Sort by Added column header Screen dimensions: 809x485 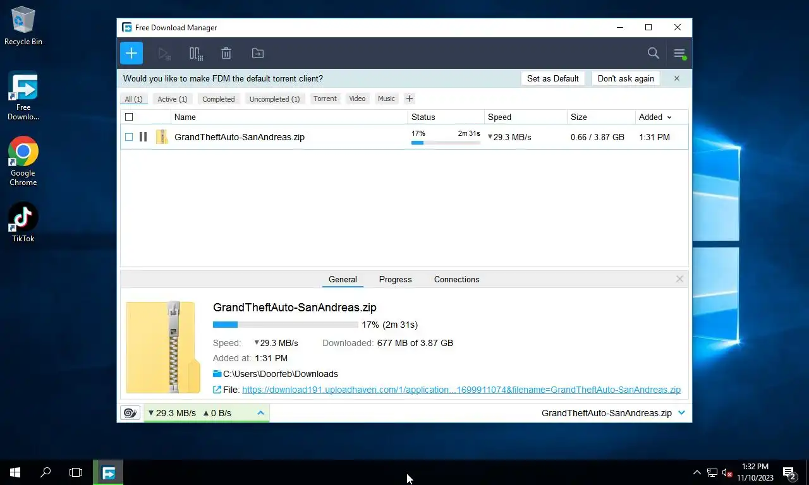[662, 117]
